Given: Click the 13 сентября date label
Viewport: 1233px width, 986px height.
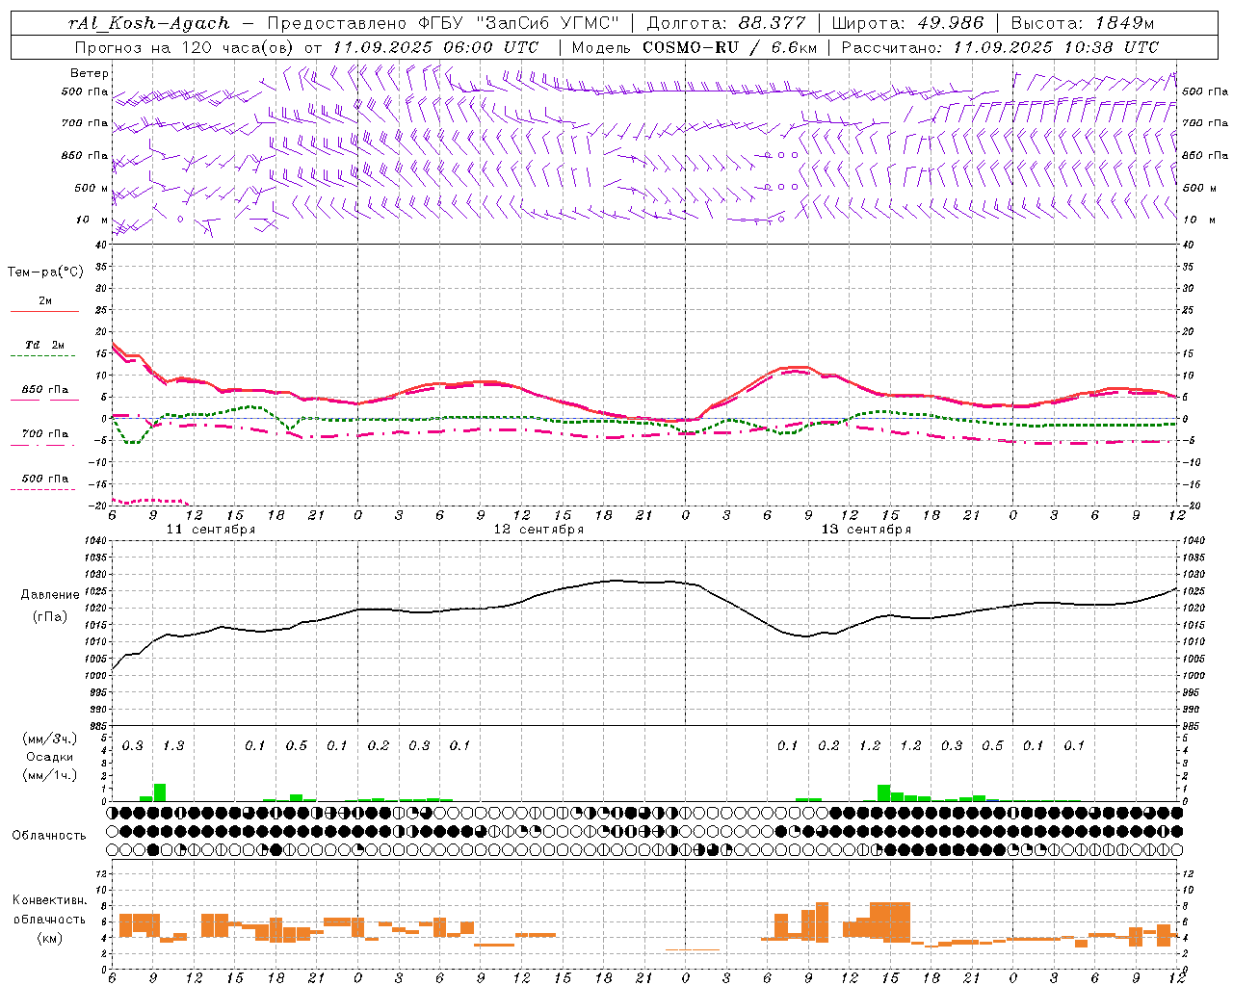Looking at the screenshot, I should 866,530.
